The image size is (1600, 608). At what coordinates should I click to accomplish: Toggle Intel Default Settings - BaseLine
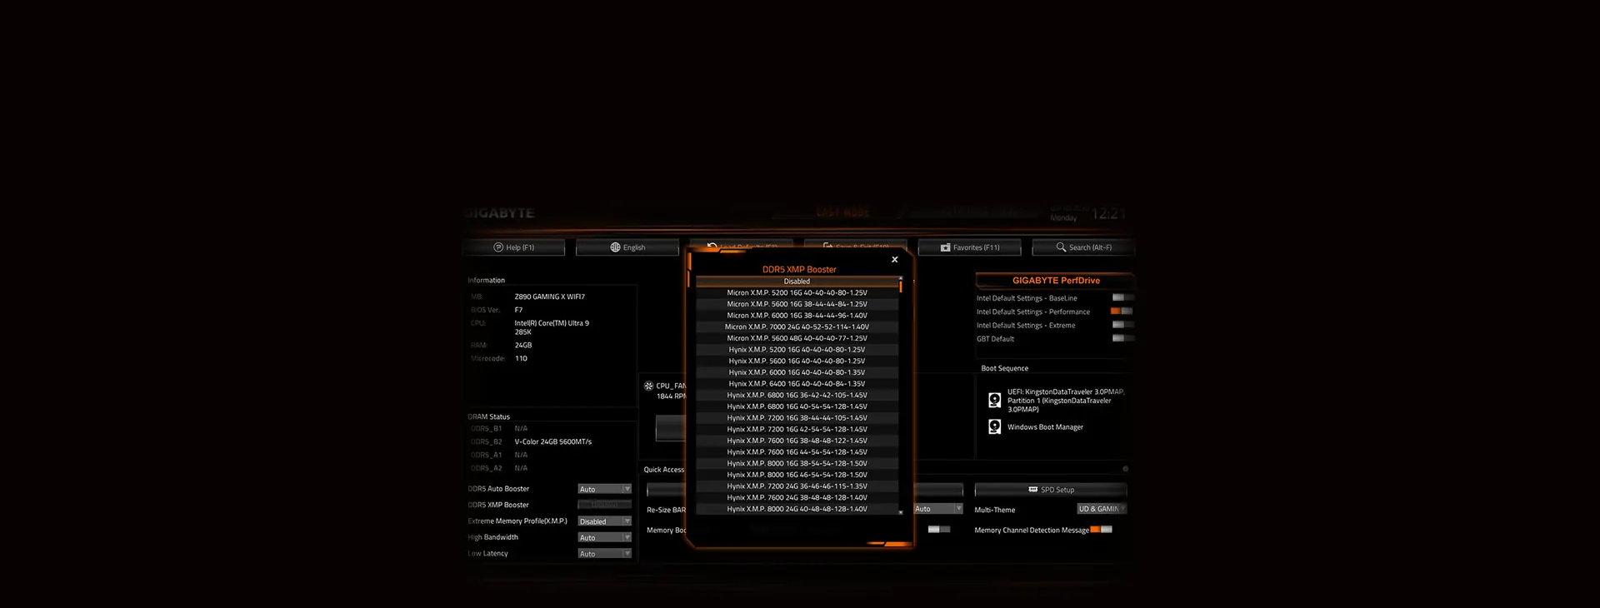pyautogui.click(x=1122, y=297)
